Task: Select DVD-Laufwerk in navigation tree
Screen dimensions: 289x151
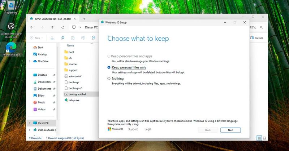Action: tap(44, 130)
